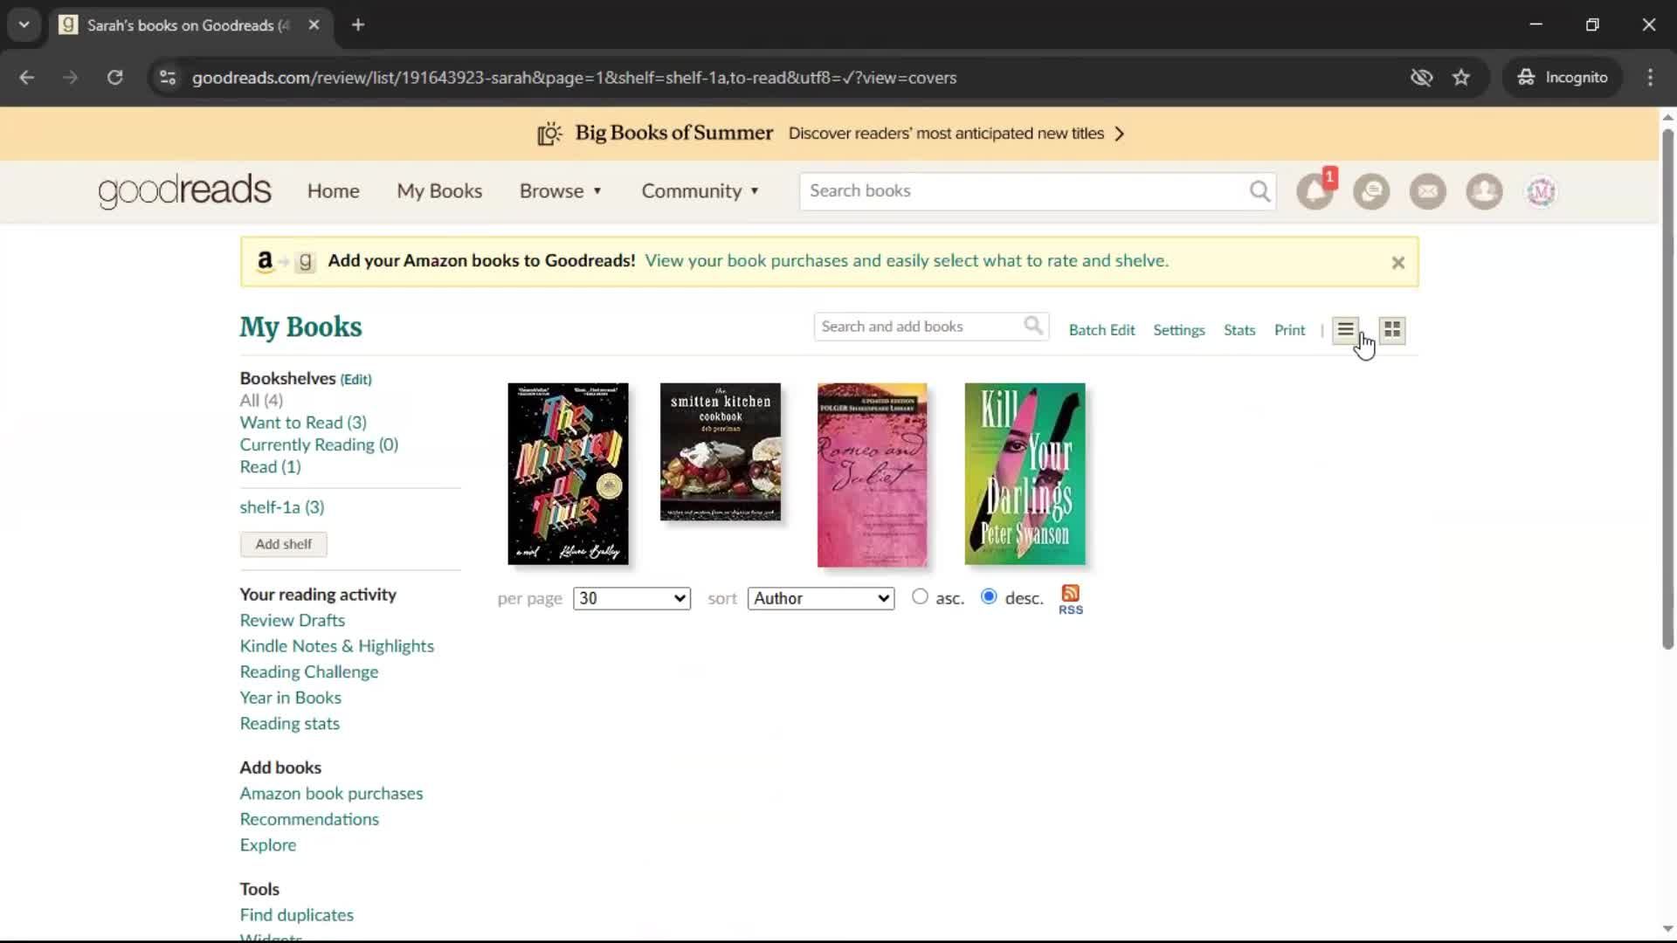Click the Add shelf button
The width and height of the screenshot is (1677, 943).
pyautogui.click(x=283, y=544)
